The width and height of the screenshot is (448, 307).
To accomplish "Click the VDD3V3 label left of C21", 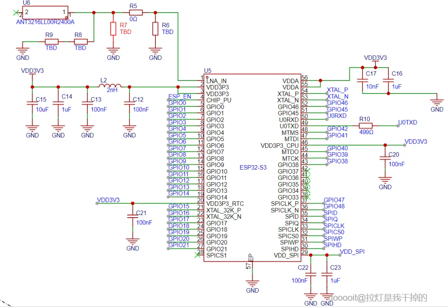I will point(108,200).
